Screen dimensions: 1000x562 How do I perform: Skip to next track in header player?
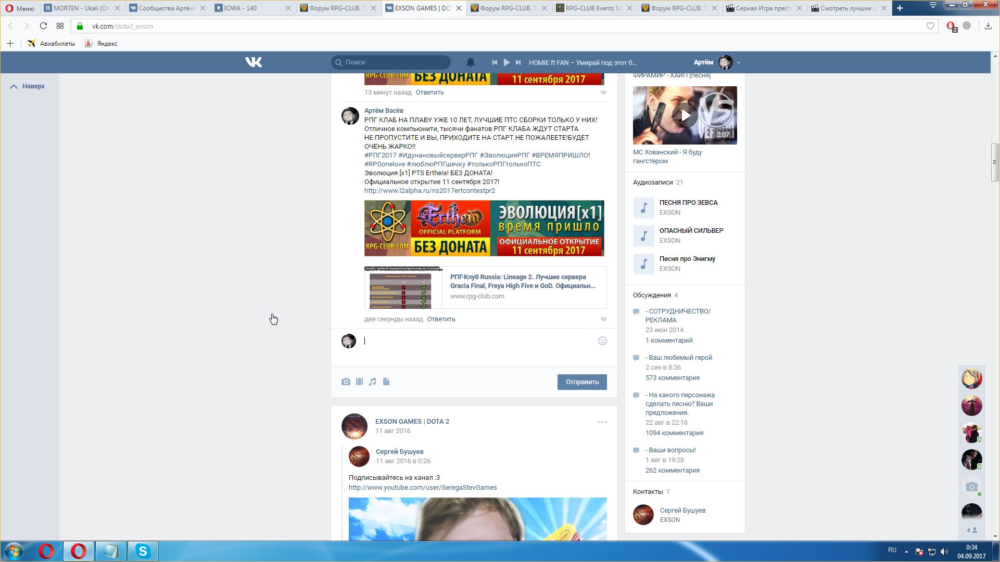pos(518,62)
